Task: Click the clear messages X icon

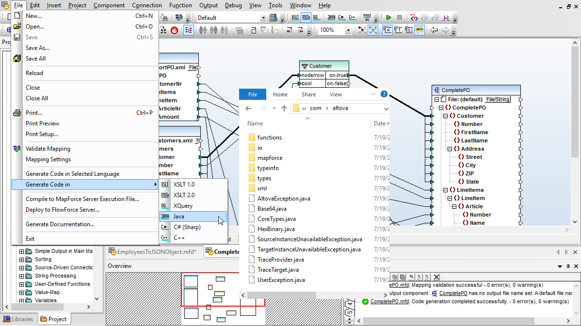Action: pyautogui.click(x=436, y=277)
